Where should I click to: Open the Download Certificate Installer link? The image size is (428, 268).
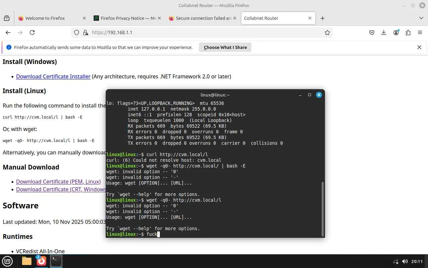click(x=53, y=76)
